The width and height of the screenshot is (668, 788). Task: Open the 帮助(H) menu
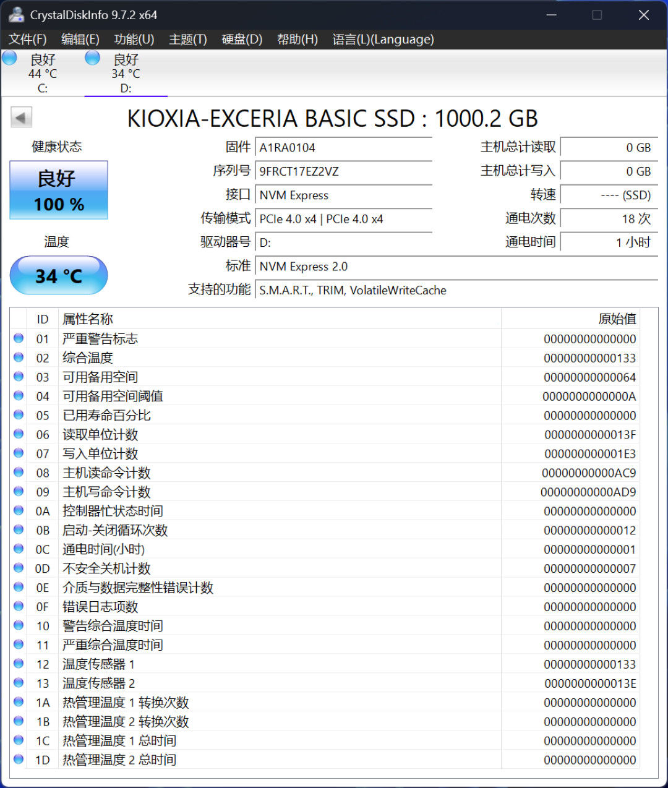click(x=298, y=40)
